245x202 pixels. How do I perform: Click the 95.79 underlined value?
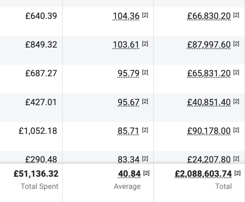pyautogui.click(x=128, y=73)
